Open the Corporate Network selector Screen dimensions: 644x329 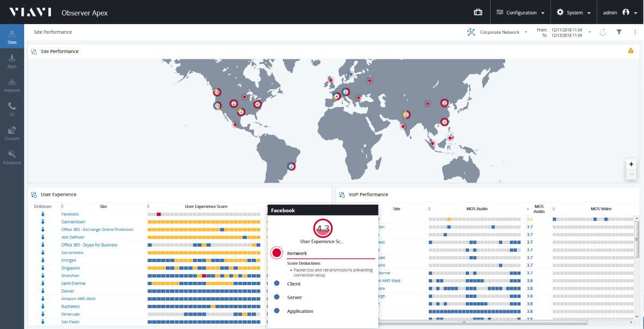point(499,32)
